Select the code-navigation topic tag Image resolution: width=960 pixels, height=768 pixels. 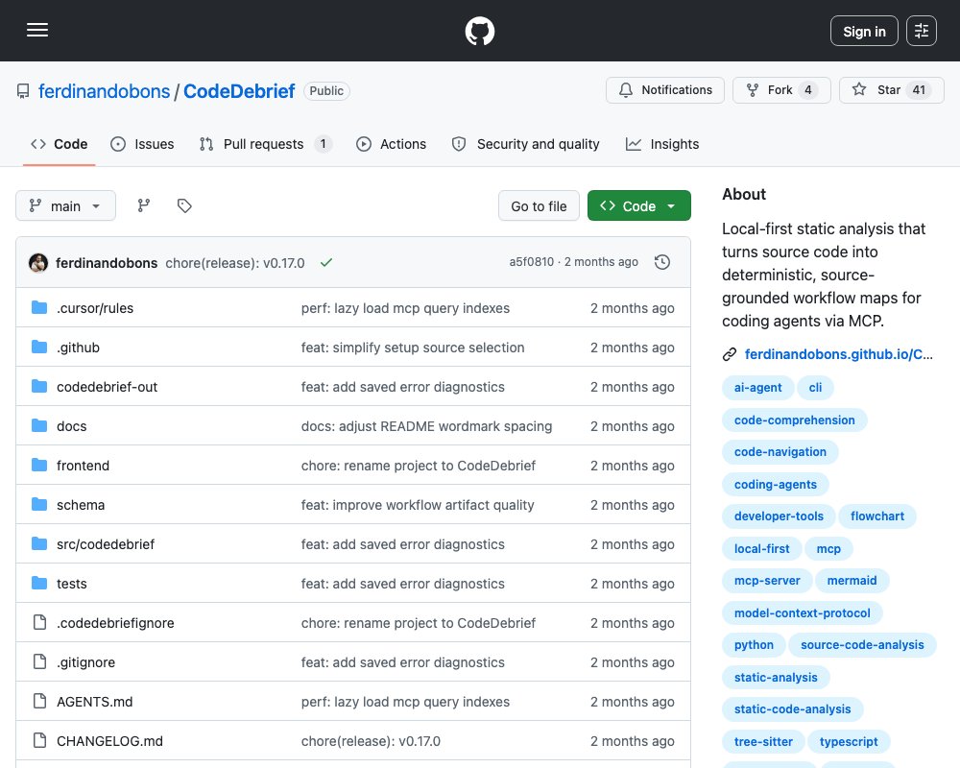780,452
